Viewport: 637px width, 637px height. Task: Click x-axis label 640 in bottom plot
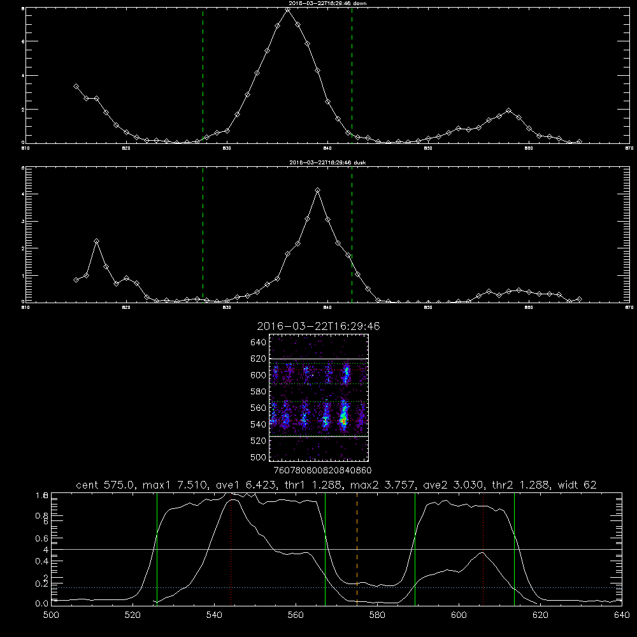pos(622,615)
